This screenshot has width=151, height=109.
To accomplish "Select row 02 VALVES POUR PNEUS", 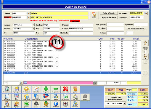I will tap(72, 44).
